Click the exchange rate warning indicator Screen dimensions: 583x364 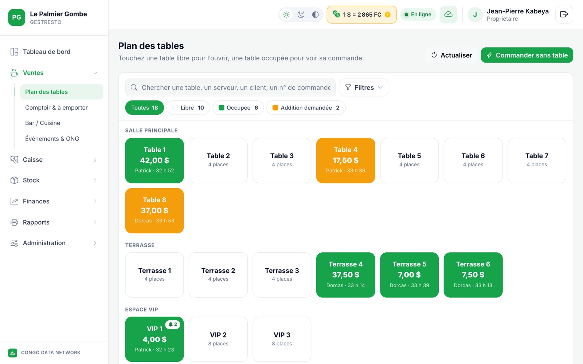pos(388,15)
